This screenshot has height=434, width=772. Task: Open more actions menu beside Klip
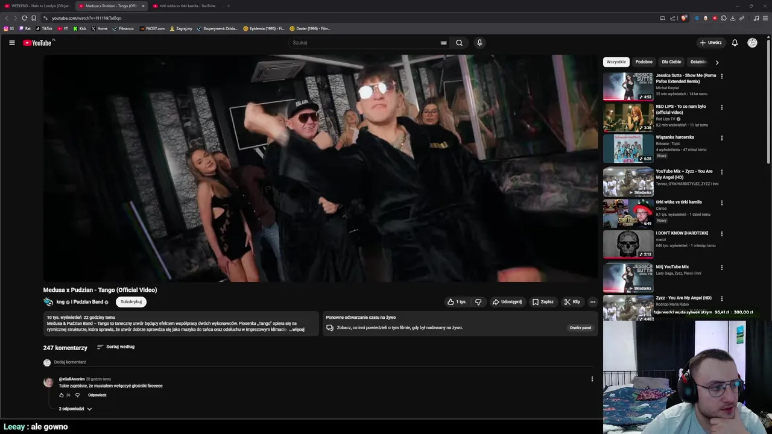pos(592,302)
